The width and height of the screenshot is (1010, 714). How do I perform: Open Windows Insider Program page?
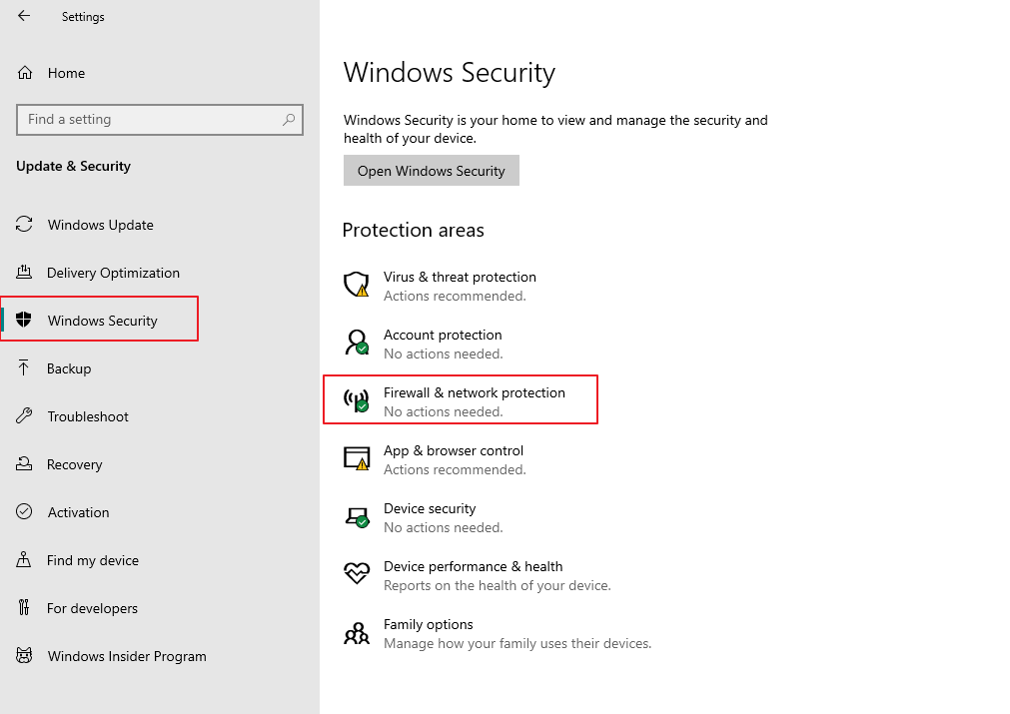click(127, 656)
